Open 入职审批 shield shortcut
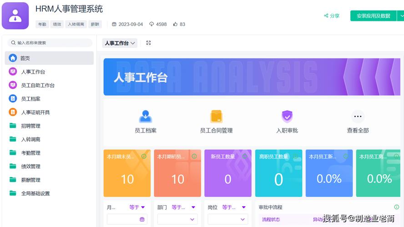Viewport: 404px width, 227px height. (287, 121)
